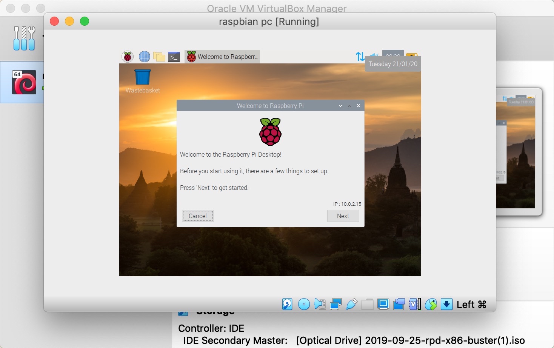Open the Tools icon in VirtualBox Manager

point(24,38)
